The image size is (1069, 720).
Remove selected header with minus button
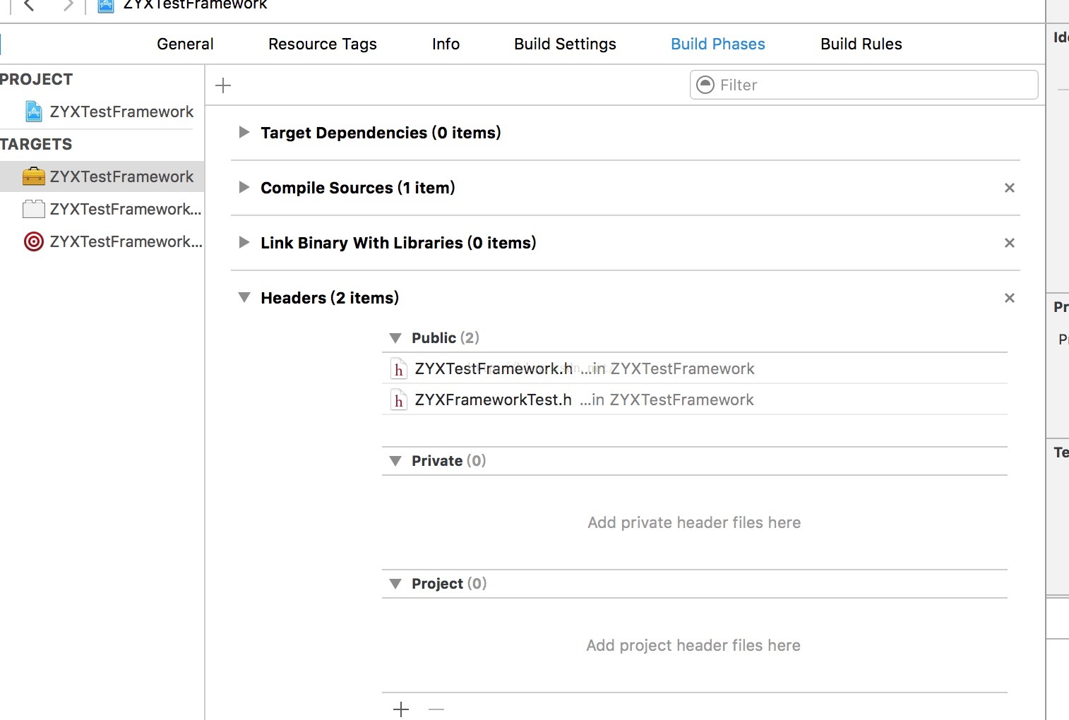pyautogui.click(x=436, y=709)
